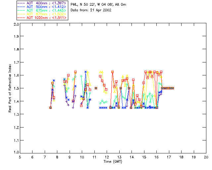Click the red square at 1.6 near time 9
This screenshot has width=212, height=170.
coord(69,75)
